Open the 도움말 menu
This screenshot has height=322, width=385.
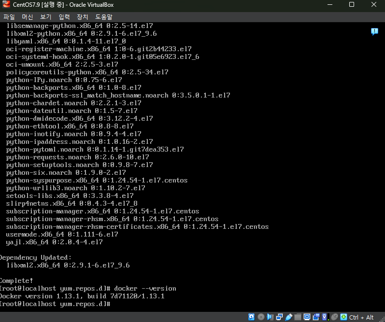[103, 17]
